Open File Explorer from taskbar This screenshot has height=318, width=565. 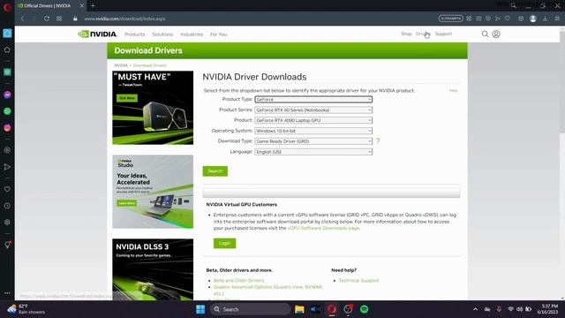pyautogui.click(x=299, y=309)
